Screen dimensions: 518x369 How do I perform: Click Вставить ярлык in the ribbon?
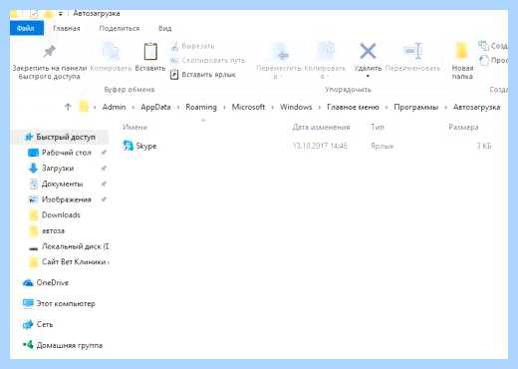click(203, 75)
